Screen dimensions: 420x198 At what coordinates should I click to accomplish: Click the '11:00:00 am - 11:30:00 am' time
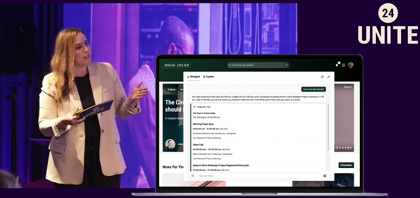tap(207, 170)
